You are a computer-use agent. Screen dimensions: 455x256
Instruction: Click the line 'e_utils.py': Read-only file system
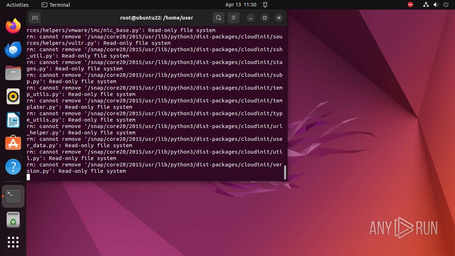coord(81,120)
